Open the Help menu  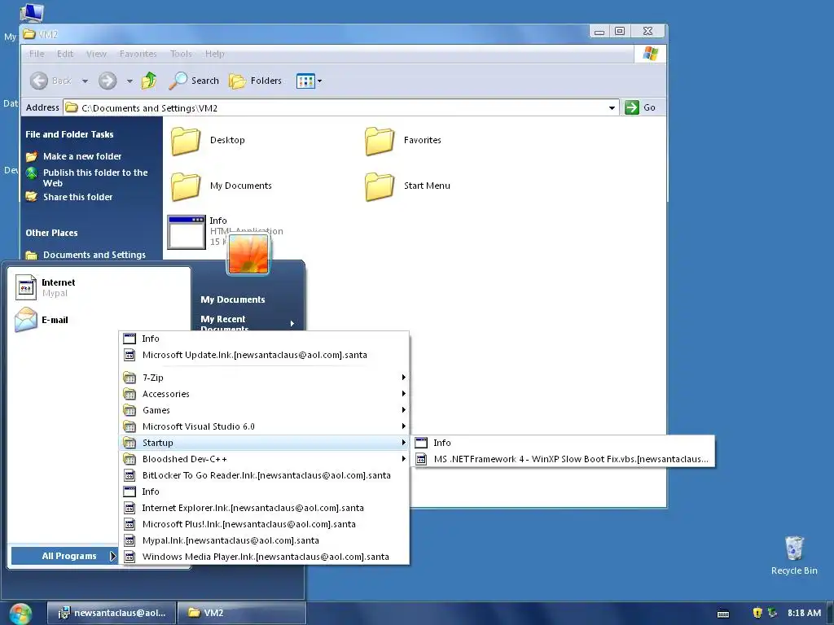(x=215, y=54)
